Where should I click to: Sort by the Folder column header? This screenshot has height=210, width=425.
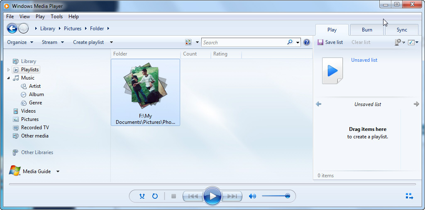pyautogui.click(x=146, y=54)
